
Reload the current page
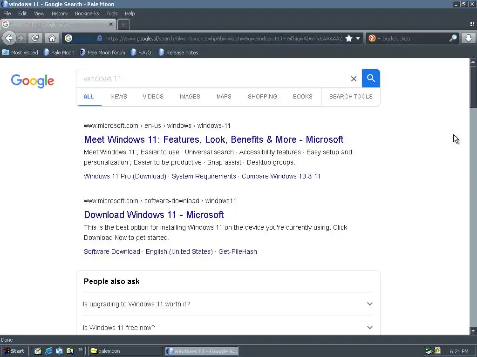click(35, 38)
